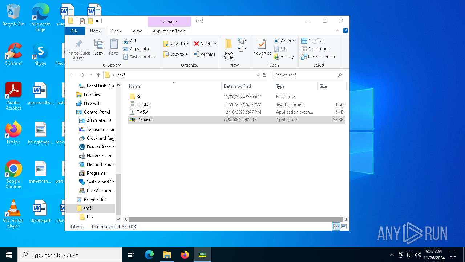Click Copy path in the ribbon
Viewport: 465px width, 262px height.
[x=136, y=49]
